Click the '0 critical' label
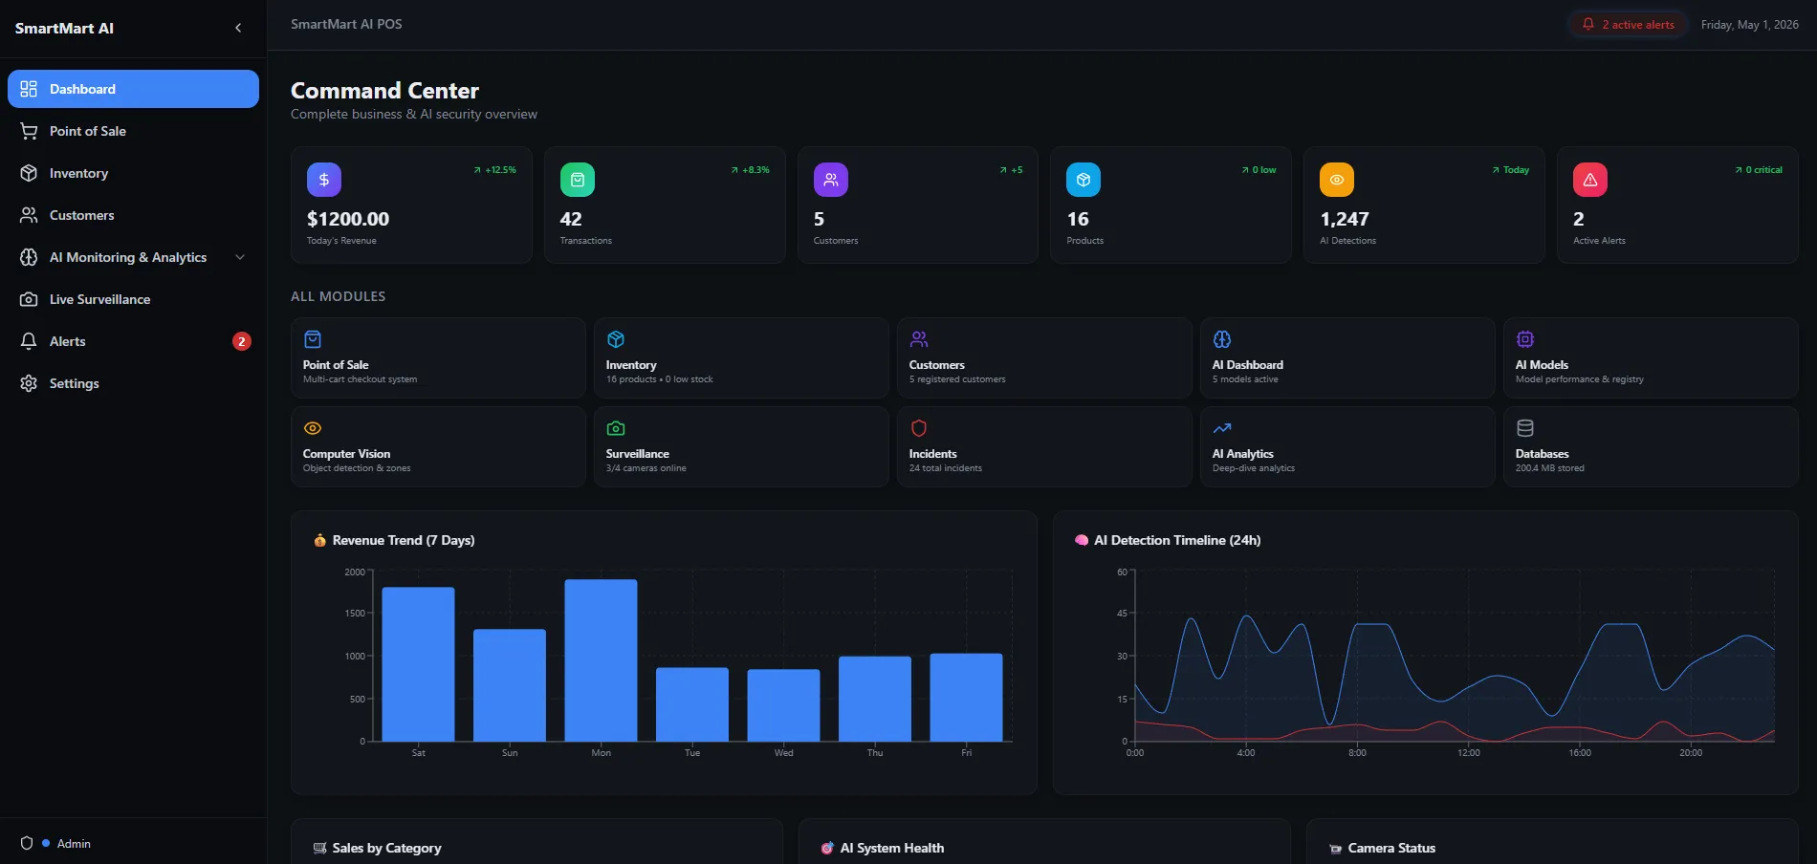The image size is (1817, 864). coord(1763,170)
